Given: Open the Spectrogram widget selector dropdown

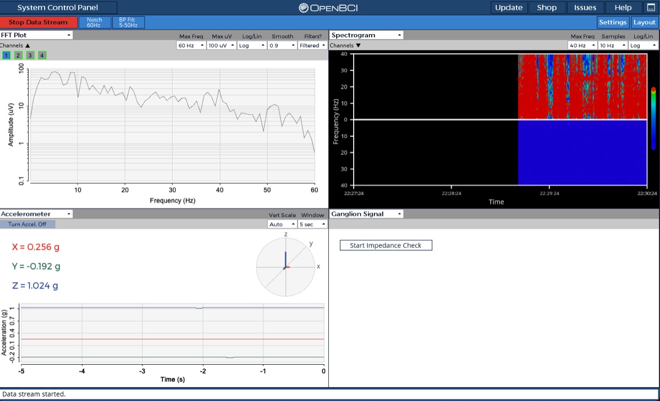Looking at the screenshot, I should click(x=366, y=35).
